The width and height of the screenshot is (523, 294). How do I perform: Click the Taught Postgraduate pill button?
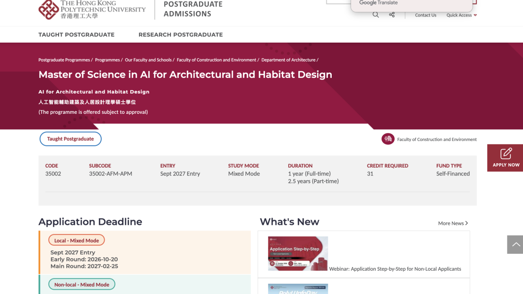(x=70, y=139)
